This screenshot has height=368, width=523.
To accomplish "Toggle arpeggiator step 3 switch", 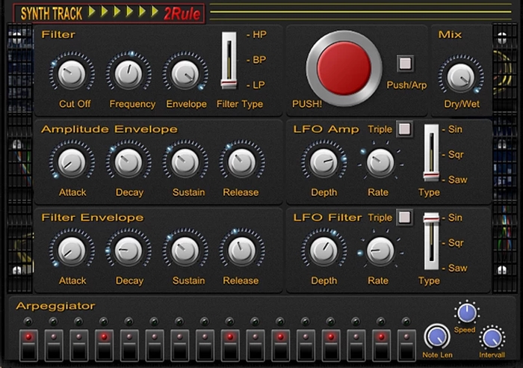I will click(x=79, y=346).
